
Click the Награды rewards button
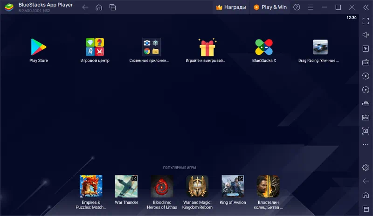[231, 7]
